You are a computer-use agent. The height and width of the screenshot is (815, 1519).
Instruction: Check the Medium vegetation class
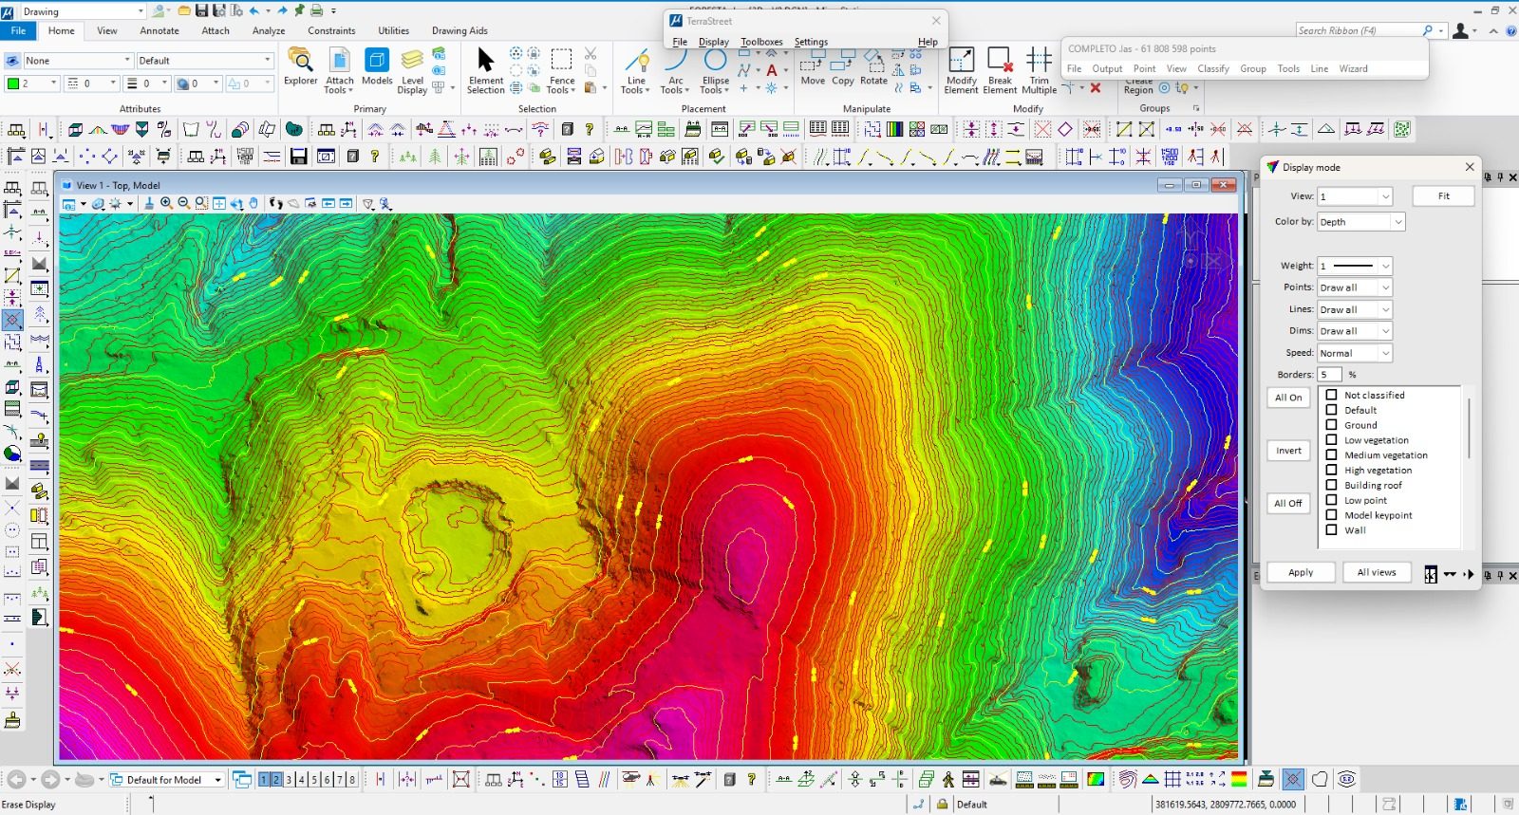click(1331, 455)
